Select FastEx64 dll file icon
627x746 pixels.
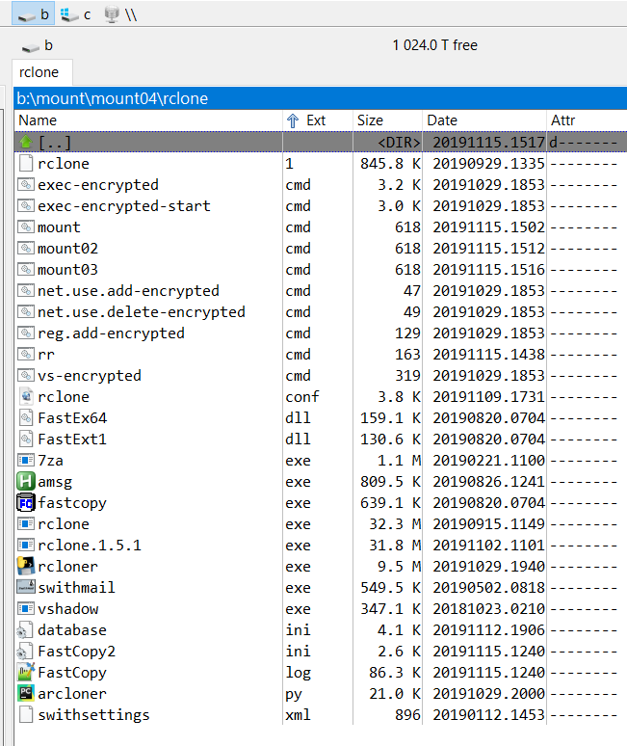tap(26, 417)
